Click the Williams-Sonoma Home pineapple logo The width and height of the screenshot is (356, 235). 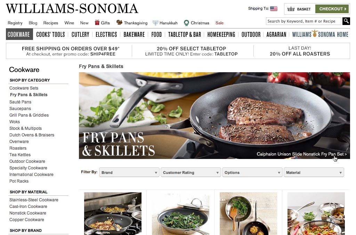tap(314, 33)
